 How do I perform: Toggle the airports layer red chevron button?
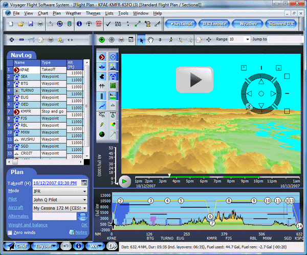coord(102,57)
